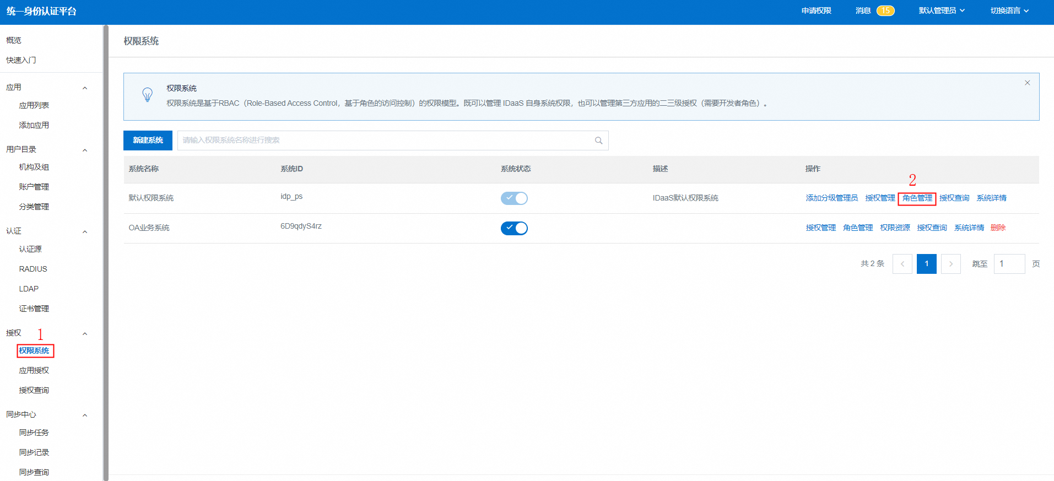This screenshot has width=1054, height=481.
Task: Disable the OA业务系统 status switch
Action: point(514,228)
